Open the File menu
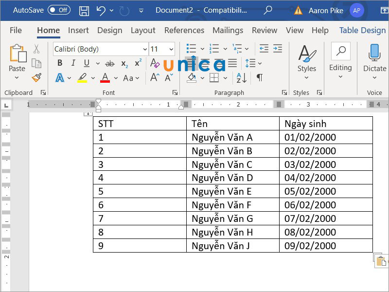The width and height of the screenshot is (389, 292). pyautogui.click(x=16, y=30)
